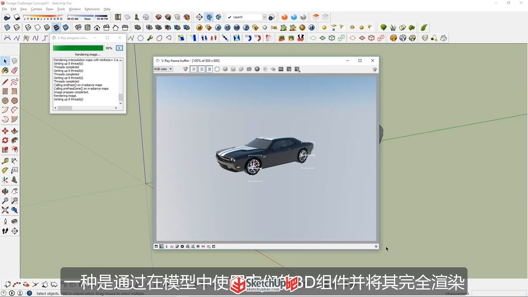Select the Section Plane tool
This screenshot has height=297, width=528.
(x=14, y=231)
